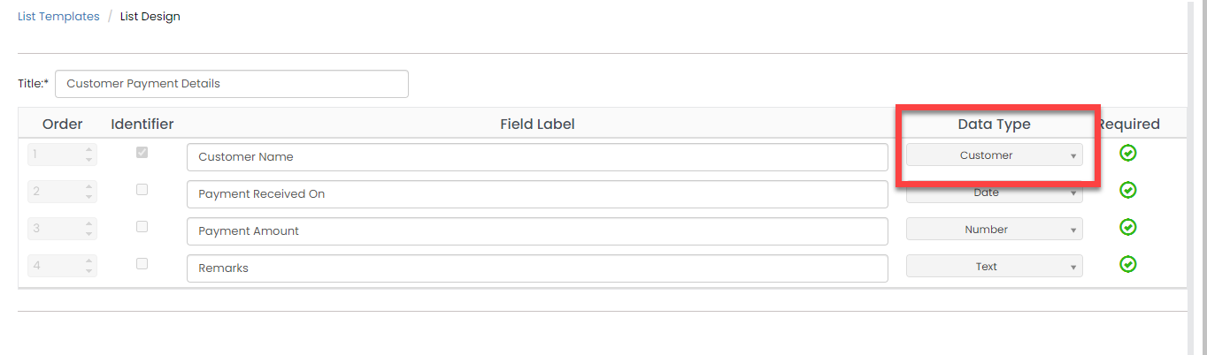Enable Identifier checkbox for Payment Amount
This screenshot has height=355, width=1207.
[x=142, y=227]
